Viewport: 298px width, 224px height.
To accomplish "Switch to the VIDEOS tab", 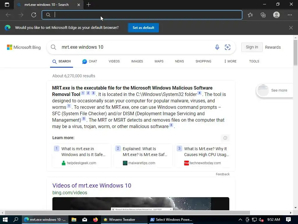I will 114,61.
